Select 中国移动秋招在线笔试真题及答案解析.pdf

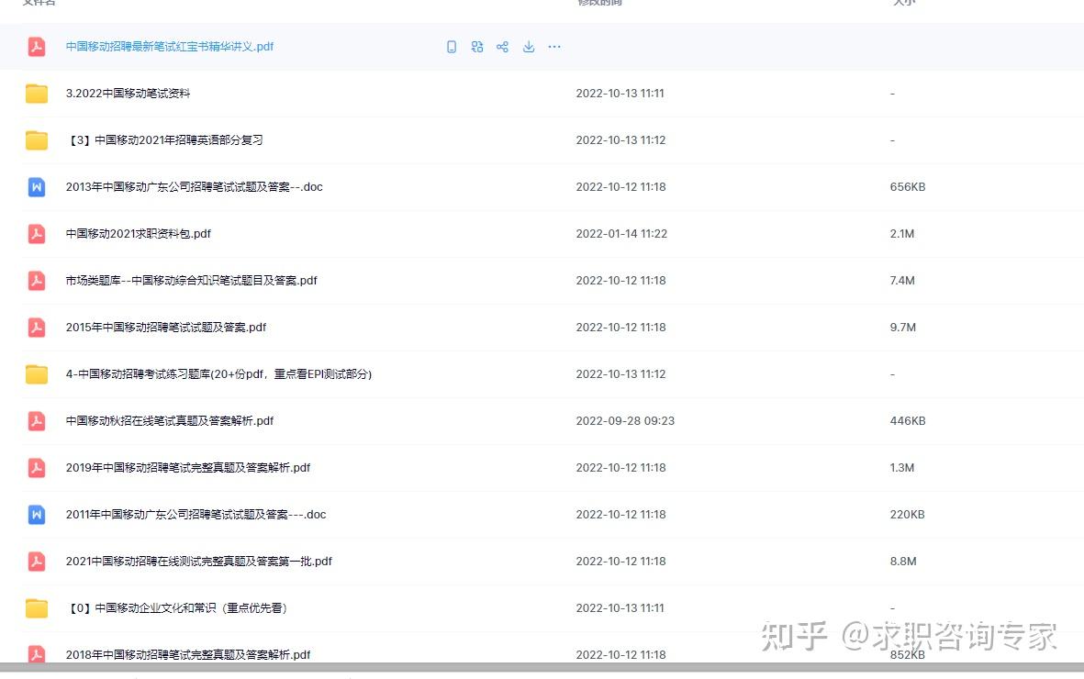170,421
